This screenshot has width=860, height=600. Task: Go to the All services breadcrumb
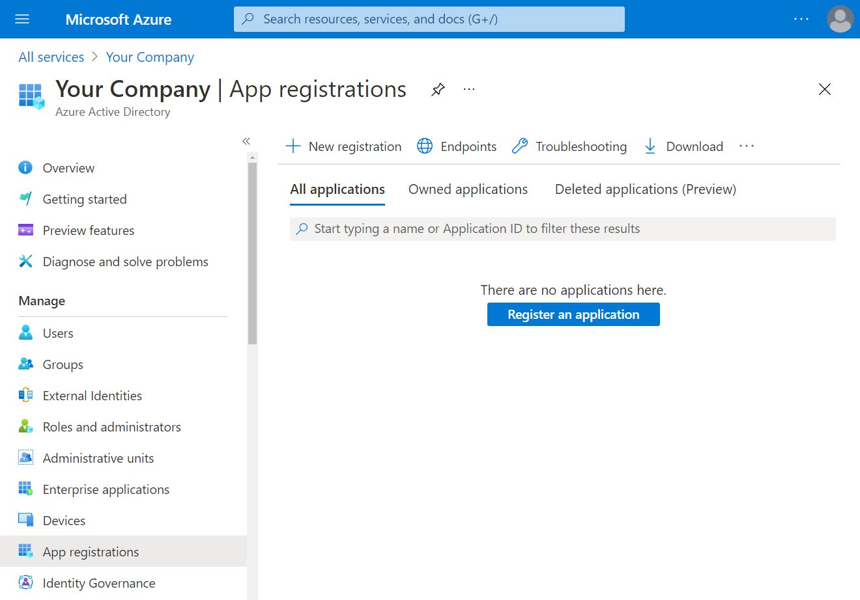[51, 57]
